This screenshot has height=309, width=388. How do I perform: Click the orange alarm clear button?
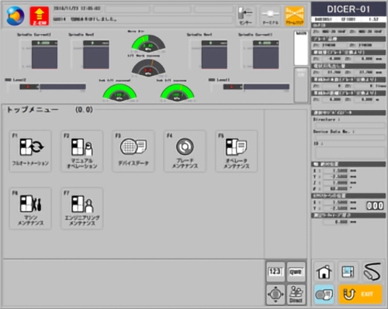coord(295,16)
